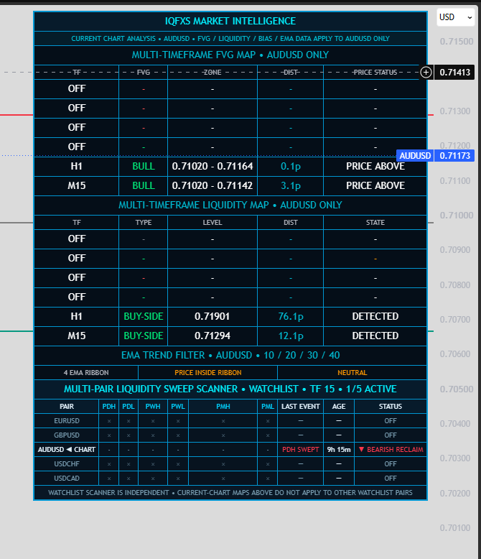Click PRICE INSIDE RIBBON status
This screenshot has width=481, height=559.
(208, 373)
